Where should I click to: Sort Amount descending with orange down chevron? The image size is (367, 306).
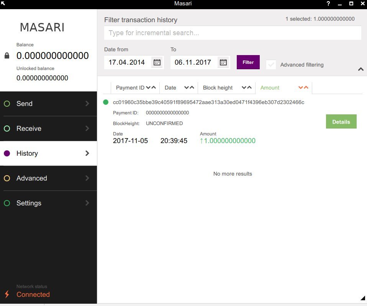click(x=301, y=88)
